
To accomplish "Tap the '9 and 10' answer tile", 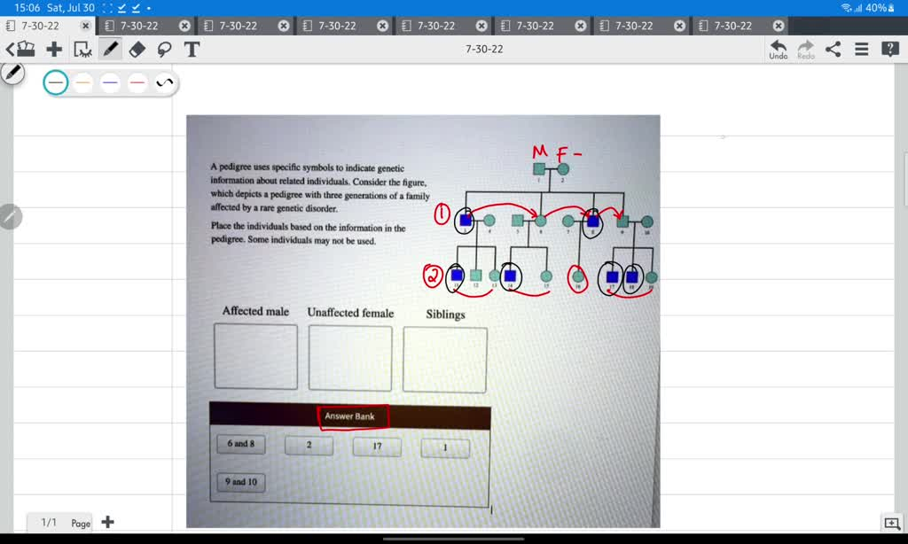I will pos(241,482).
